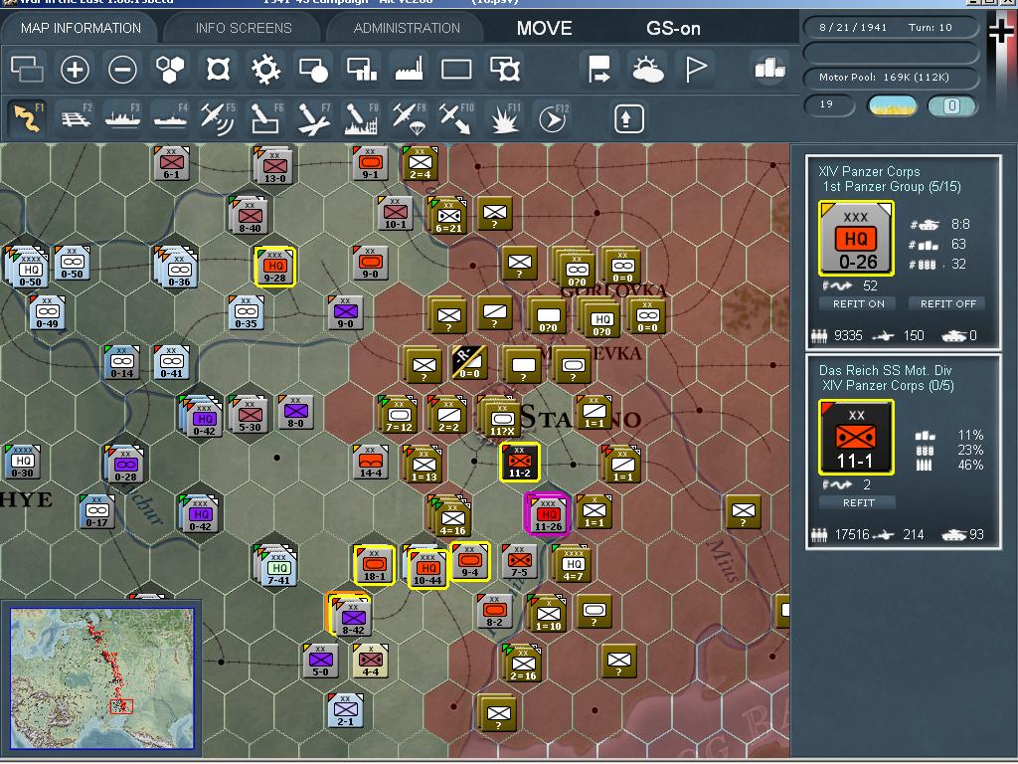Select F2 rail mode icon
Viewport: 1018px width, 764px height.
(76, 118)
